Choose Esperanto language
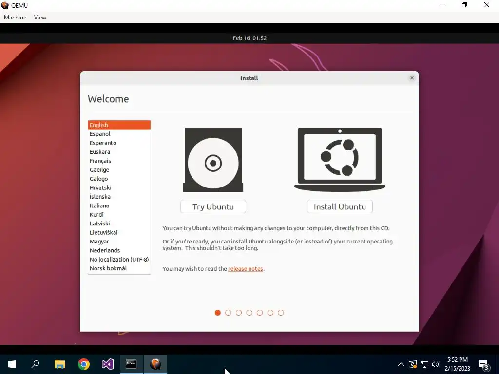 [x=119, y=143]
